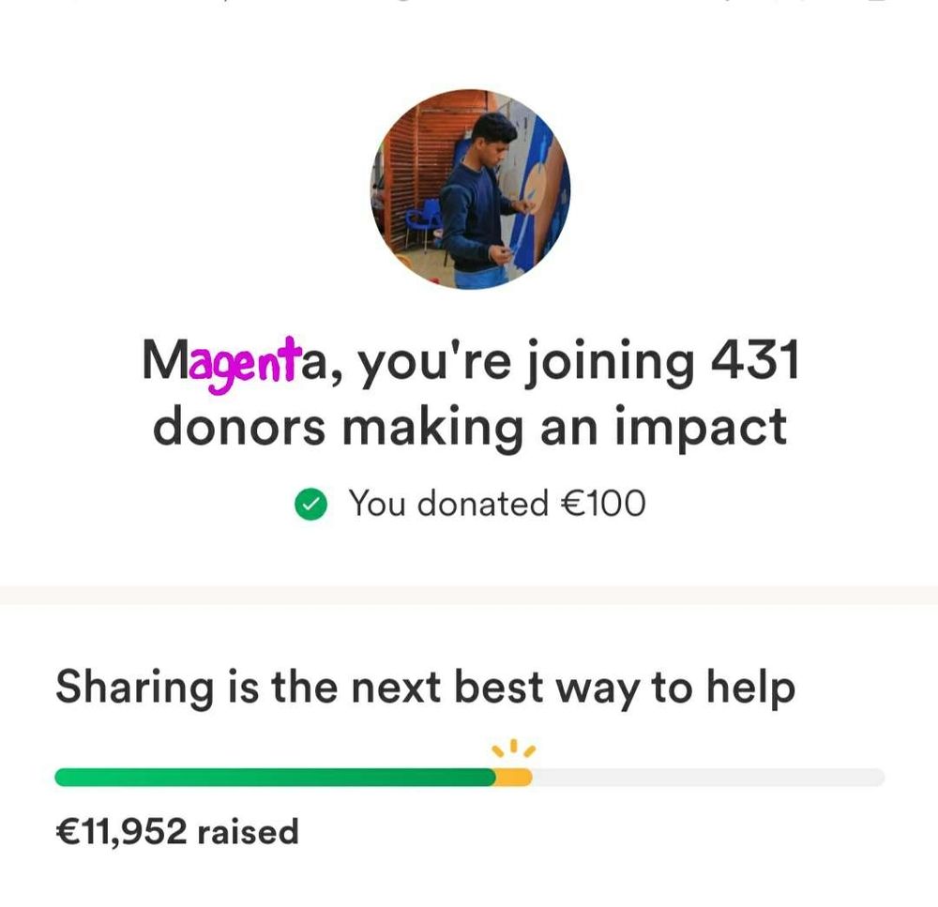The width and height of the screenshot is (938, 907).
Task: Click the green checkmark donation confirmation icon
Action: pos(310,503)
